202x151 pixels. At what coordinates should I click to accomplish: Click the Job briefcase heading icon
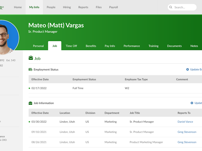31,58
